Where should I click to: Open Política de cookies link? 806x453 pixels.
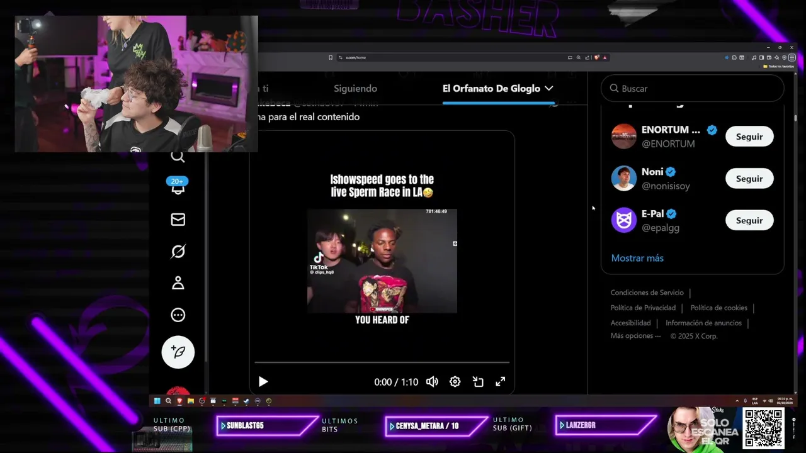[x=719, y=308]
